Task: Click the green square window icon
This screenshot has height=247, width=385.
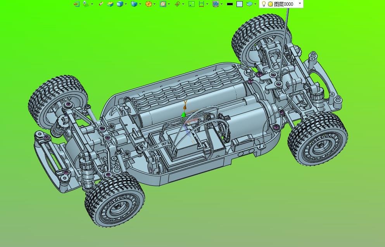Action: click(x=192, y=4)
